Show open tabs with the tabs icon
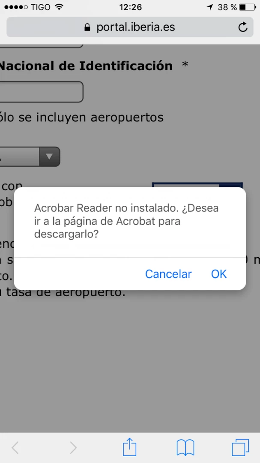 (x=240, y=448)
